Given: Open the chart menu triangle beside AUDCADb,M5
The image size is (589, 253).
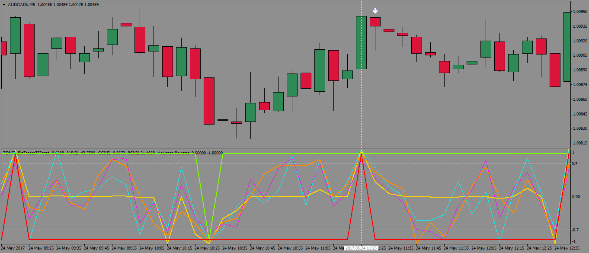Looking at the screenshot, I should tap(4, 5).
